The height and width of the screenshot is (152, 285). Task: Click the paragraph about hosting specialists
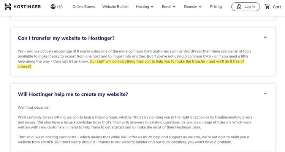coord(133,139)
